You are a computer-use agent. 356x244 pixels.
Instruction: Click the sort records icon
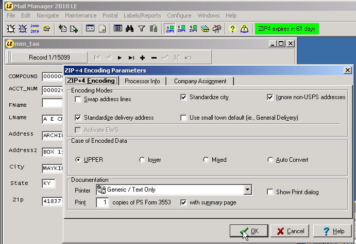click(x=154, y=29)
